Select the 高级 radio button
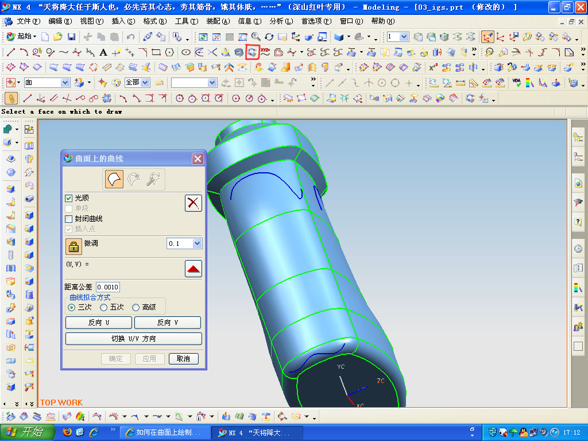Image resolution: width=588 pixels, height=441 pixels. click(x=136, y=308)
